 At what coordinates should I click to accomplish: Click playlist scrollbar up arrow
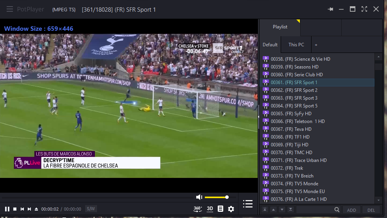[379, 57]
